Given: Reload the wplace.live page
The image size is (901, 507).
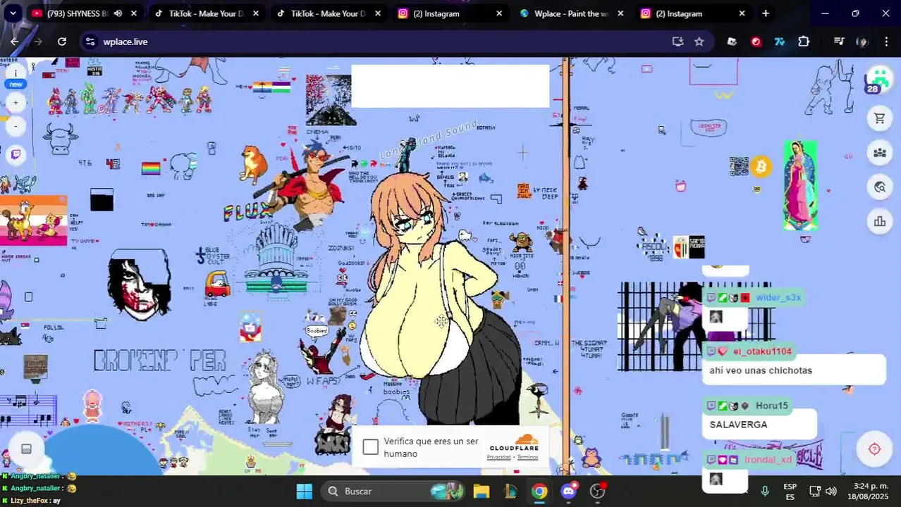Looking at the screenshot, I should click(62, 42).
